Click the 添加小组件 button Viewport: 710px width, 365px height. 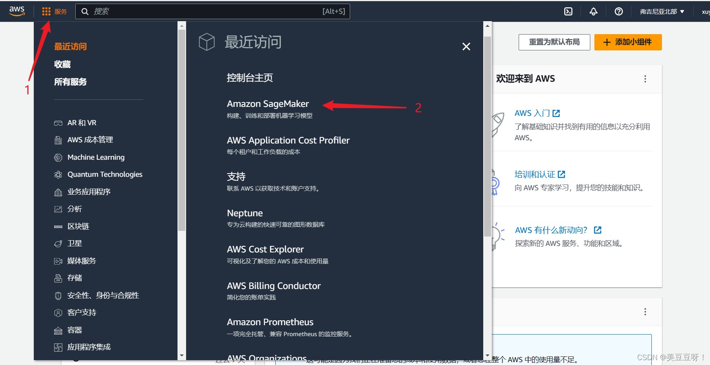click(x=628, y=42)
